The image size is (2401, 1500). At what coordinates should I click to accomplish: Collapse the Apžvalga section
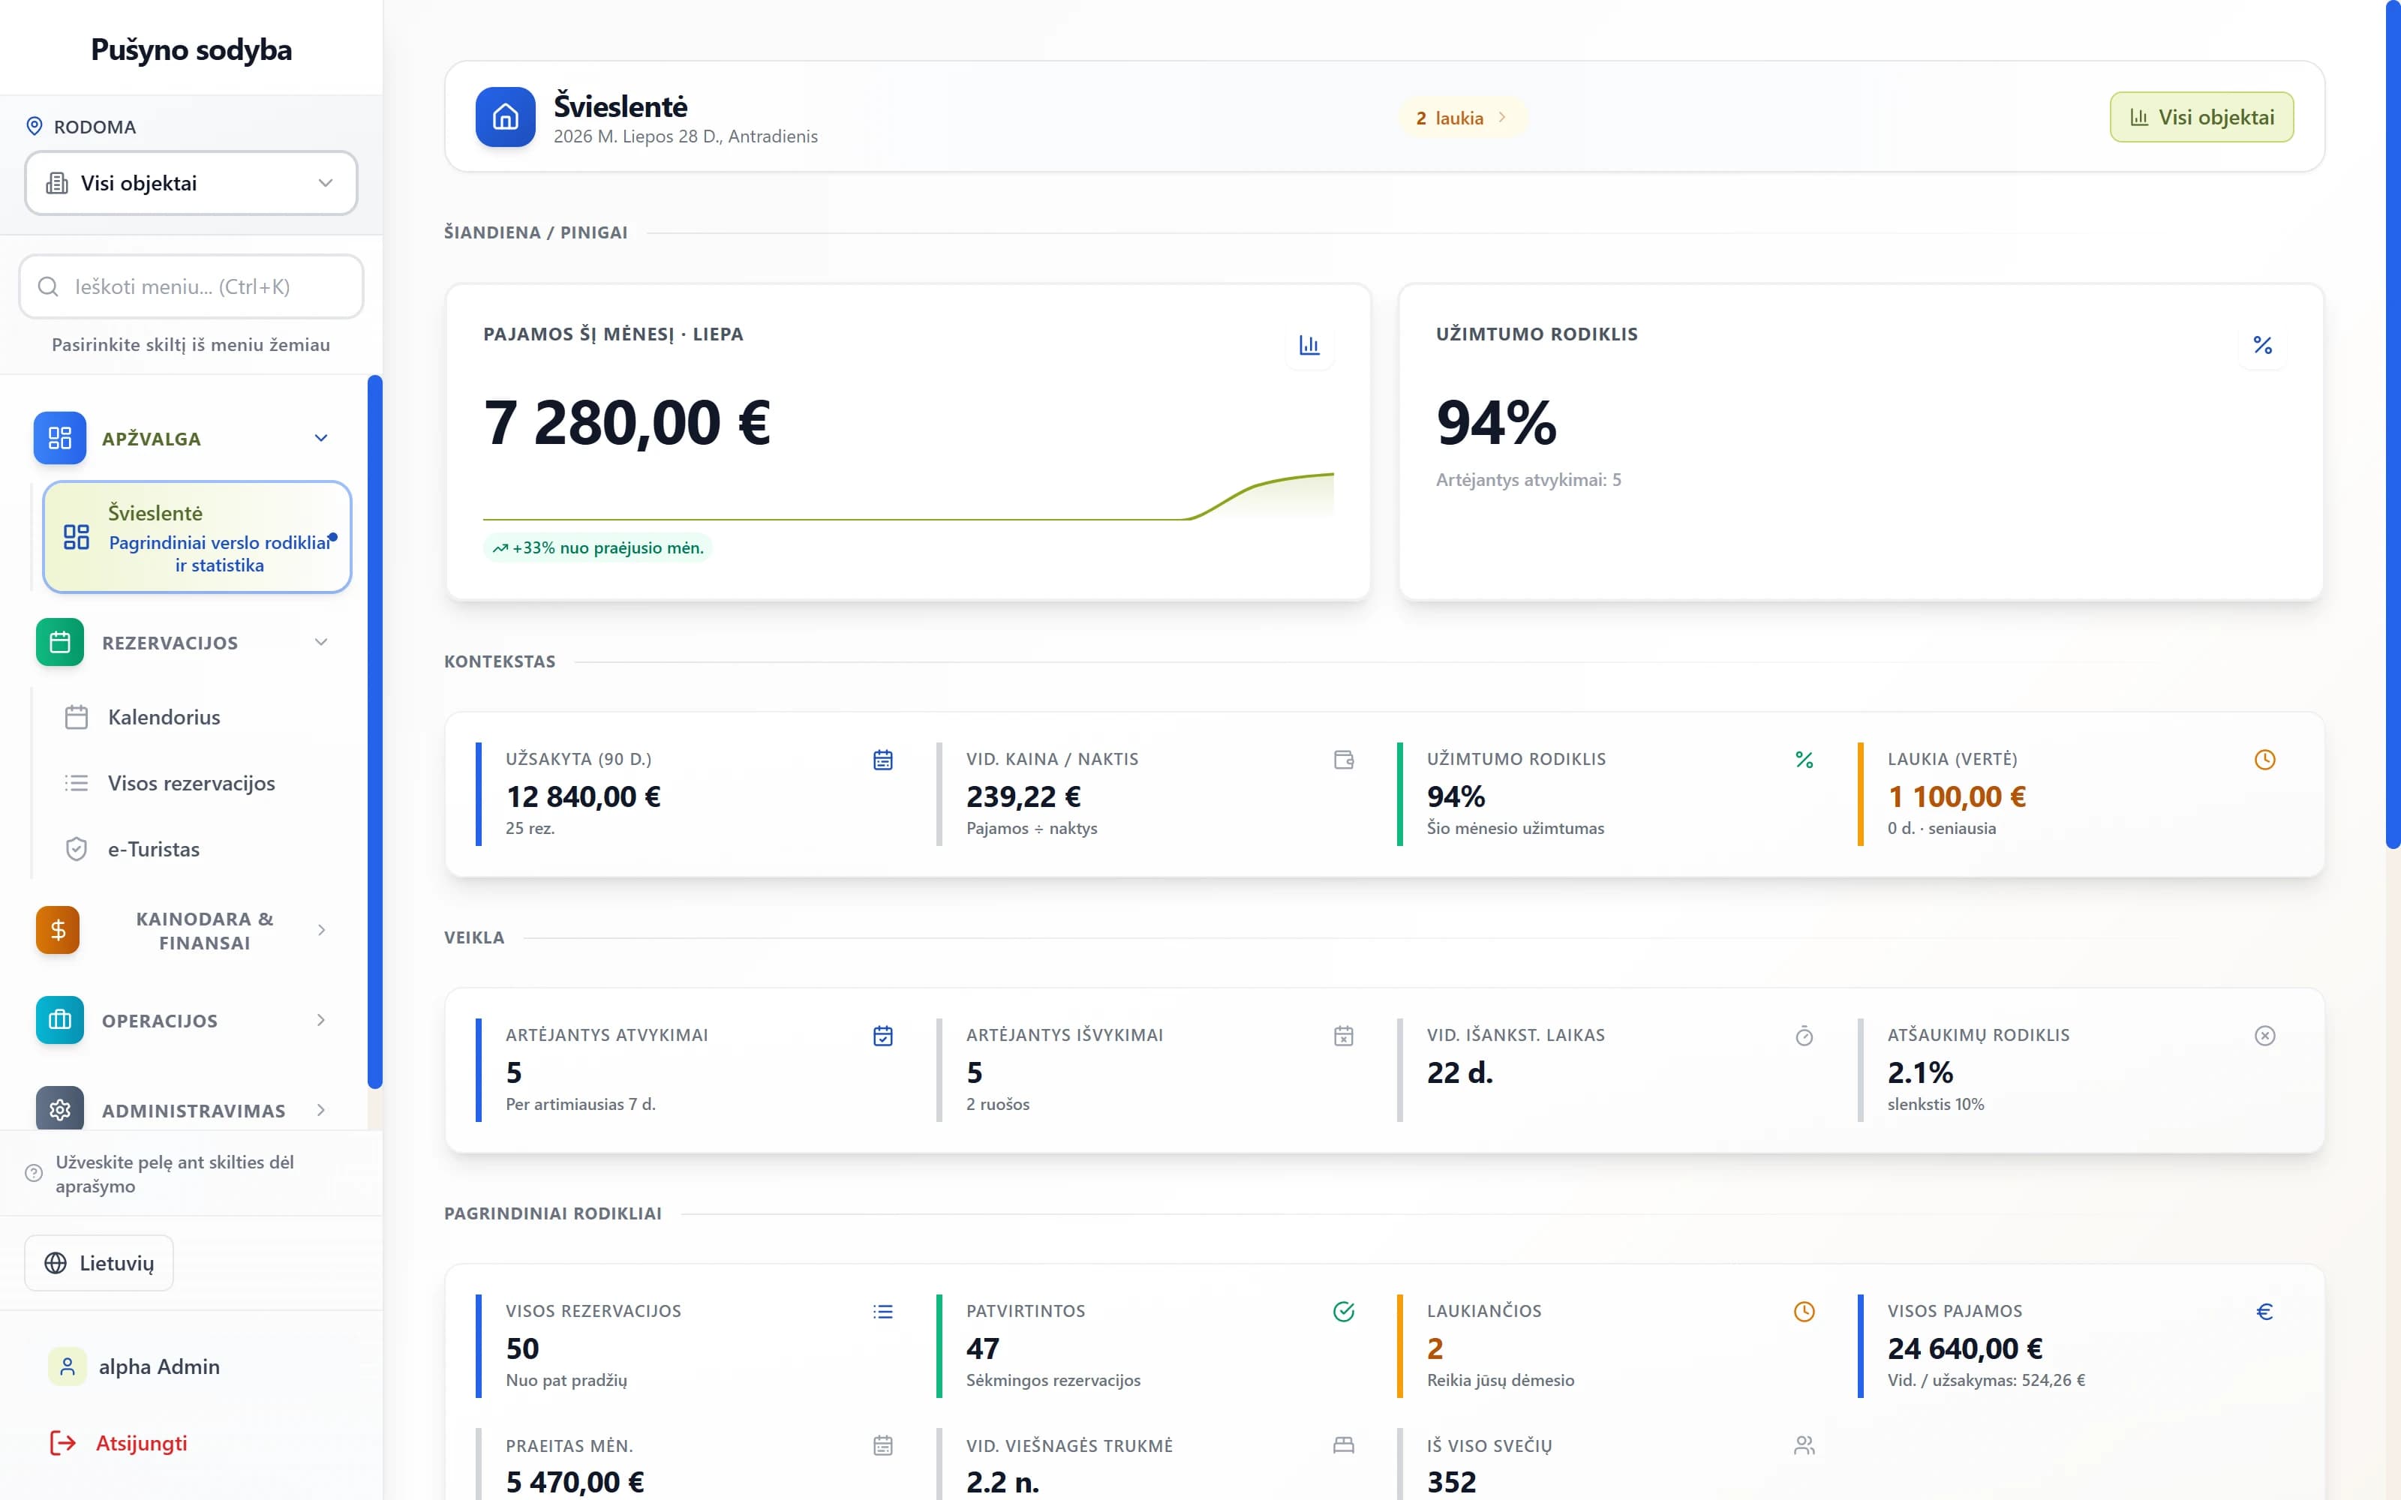[x=321, y=437]
